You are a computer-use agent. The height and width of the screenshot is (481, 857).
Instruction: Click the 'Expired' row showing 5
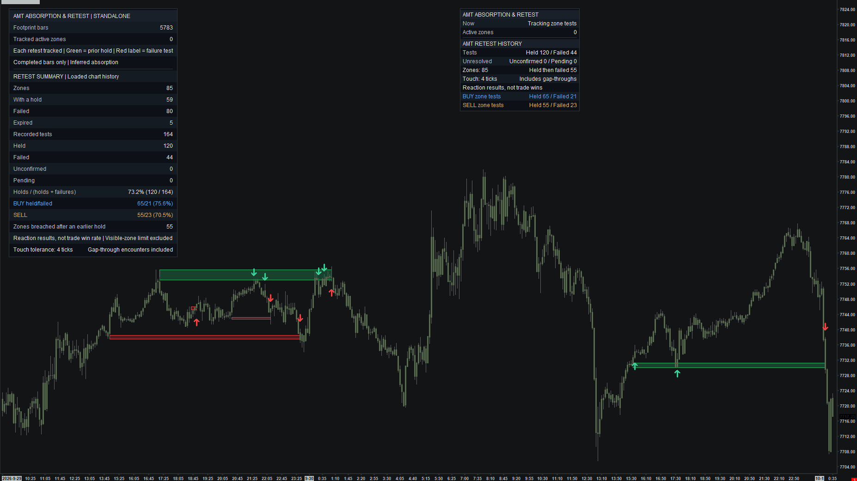click(93, 123)
